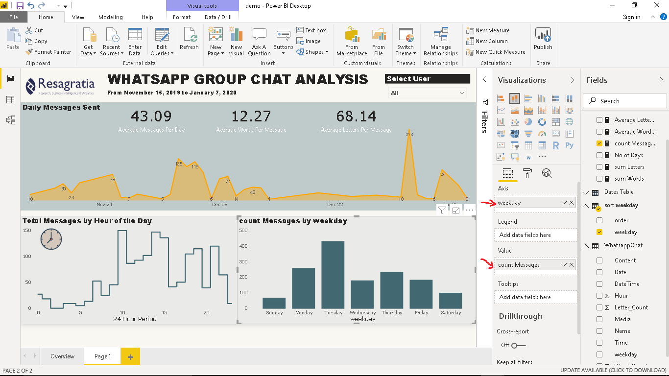Switch to the Modeling ribbon tab
The width and height of the screenshot is (669, 376).
[x=110, y=16]
